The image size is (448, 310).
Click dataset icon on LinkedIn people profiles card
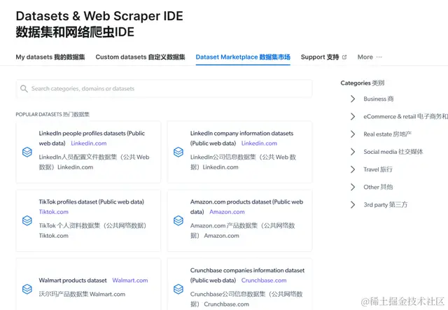(x=27, y=152)
